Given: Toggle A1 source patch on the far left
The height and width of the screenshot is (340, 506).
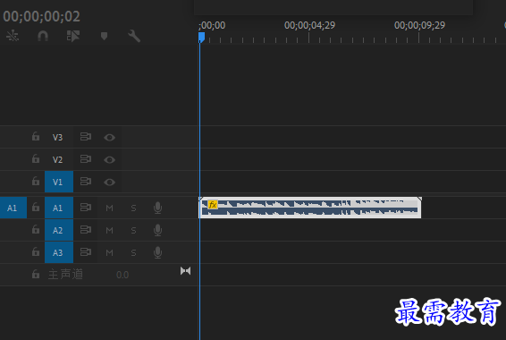Looking at the screenshot, I should coord(13,208).
